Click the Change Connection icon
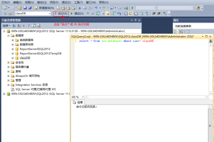Image resolution: width=214 pixels, height=142 pixels. coord(10,13)
